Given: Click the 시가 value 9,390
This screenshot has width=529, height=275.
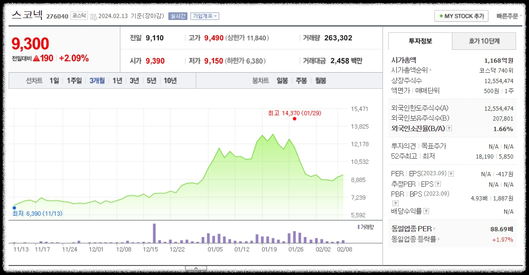Looking at the screenshot, I should click(x=155, y=61).
